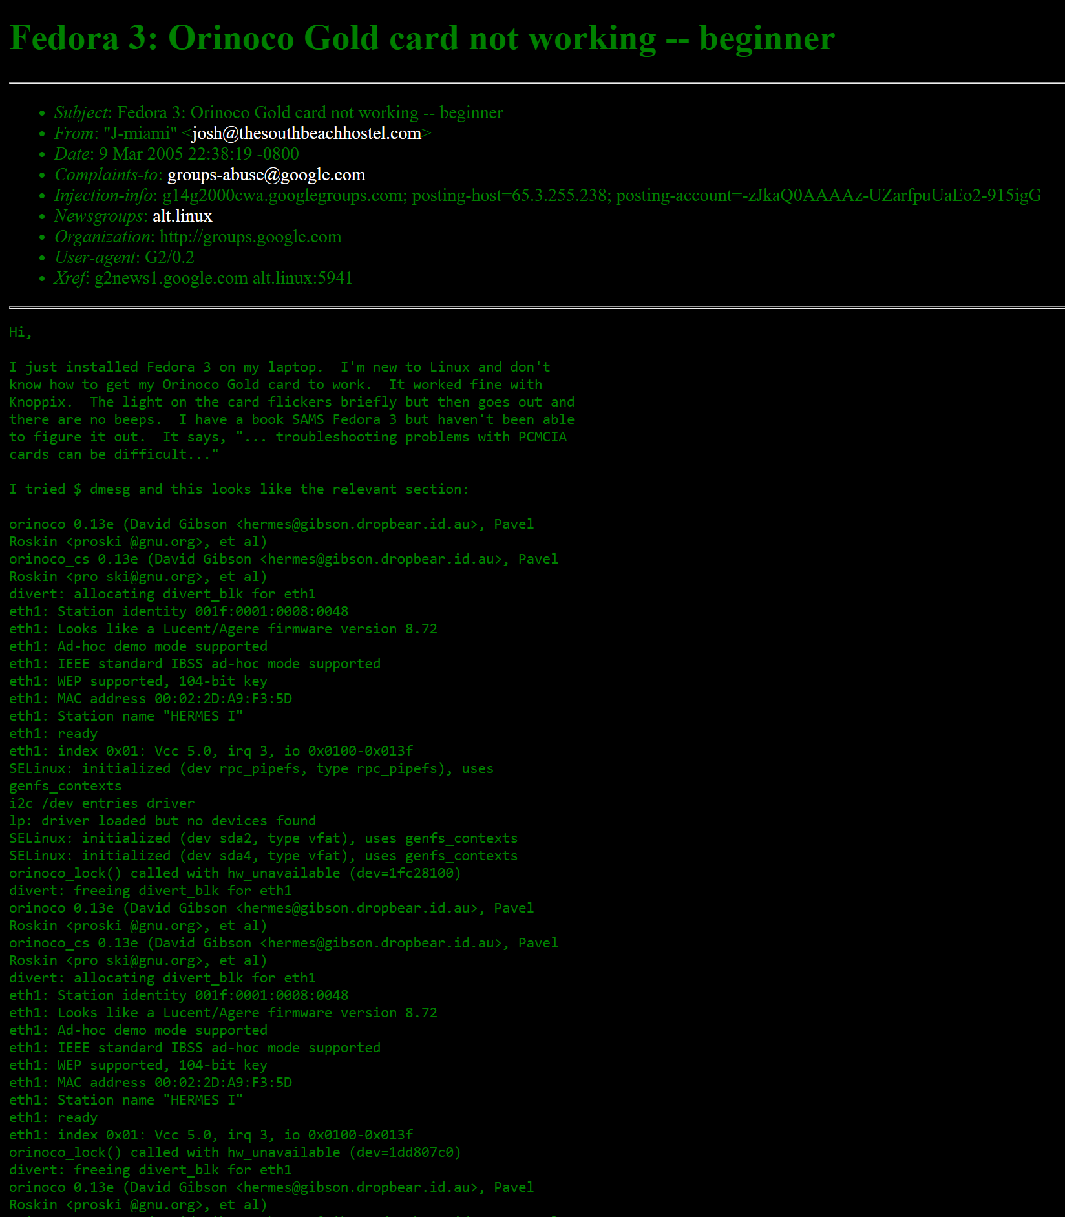Screen dimensions: 1065x1217
Task: Click the greeting 'Hi,' in the message
Action: pyautogui.click(x=21, y=332)
